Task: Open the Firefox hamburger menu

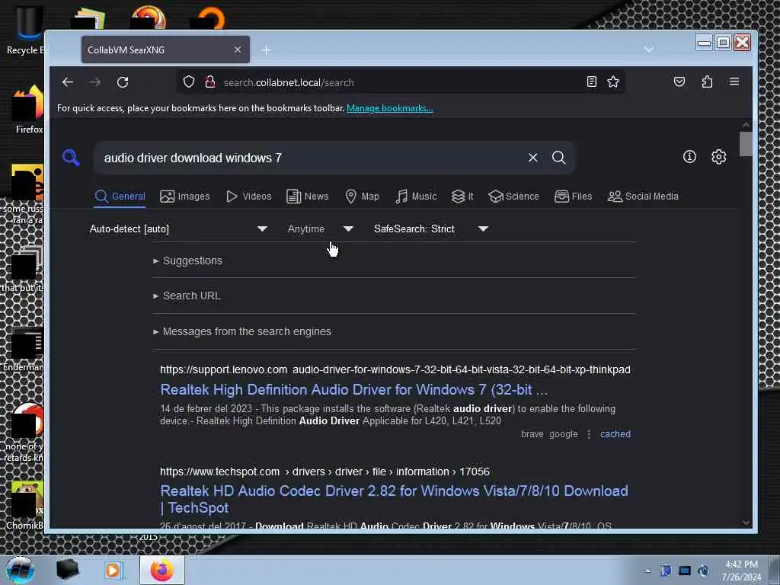Action: point(734,82)
